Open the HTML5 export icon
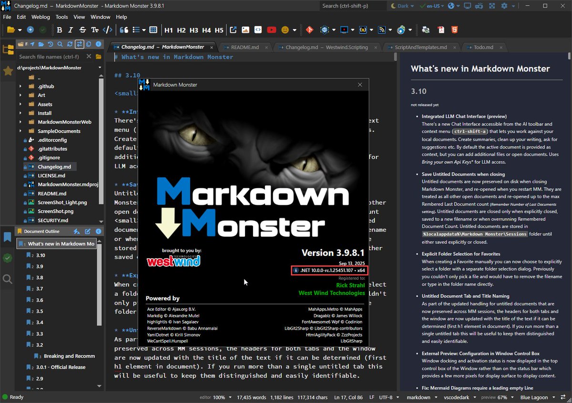Viewport: 572px width, 403px height. pyautogui.click(x=454, y=30)
